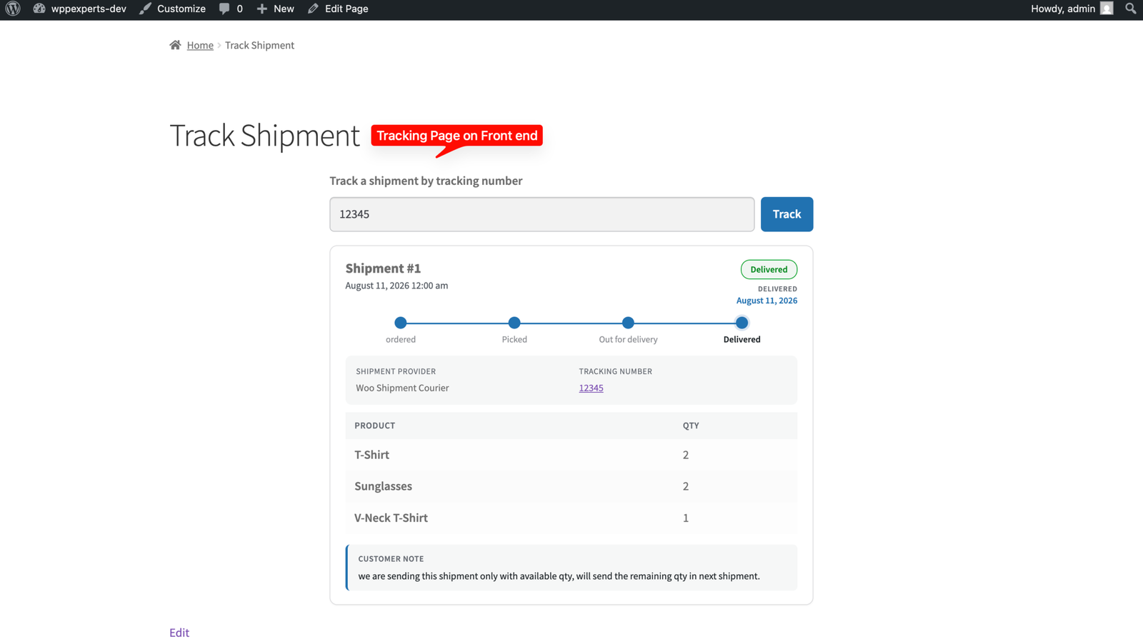Click the V-Neck T-Shirt quantity 1
The width and height of the screenshot is (1143, 644).
pyautogui.click(x=686, y=518)
